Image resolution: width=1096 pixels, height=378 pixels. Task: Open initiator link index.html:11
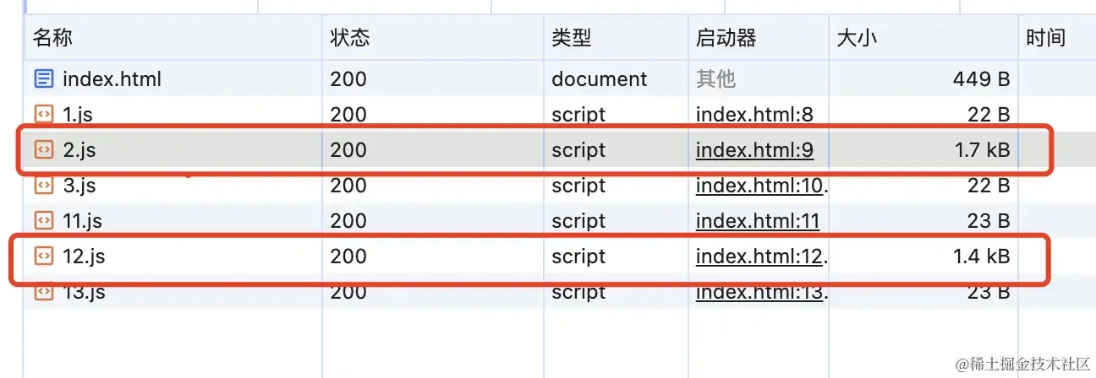[x=758, y=221]
